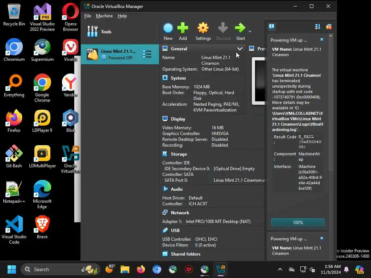Click the Video Memory value 16 MB
The height and width of the screenshot is (278, 371).
coord(217,128)
